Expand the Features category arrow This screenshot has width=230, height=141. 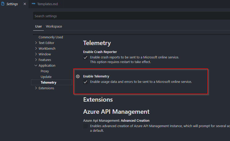pyautogui.click(x=36, y=60)
